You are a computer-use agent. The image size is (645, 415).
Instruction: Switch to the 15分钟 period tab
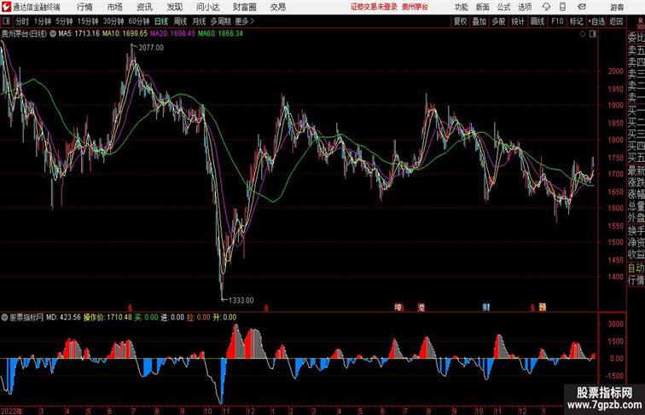pos(88,21)
